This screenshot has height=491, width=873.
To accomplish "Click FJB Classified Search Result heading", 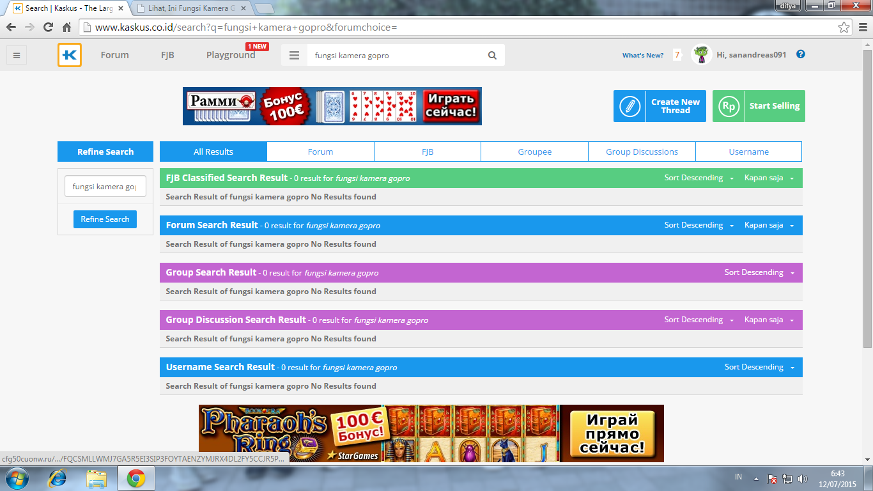I will [x=227, y=178].
